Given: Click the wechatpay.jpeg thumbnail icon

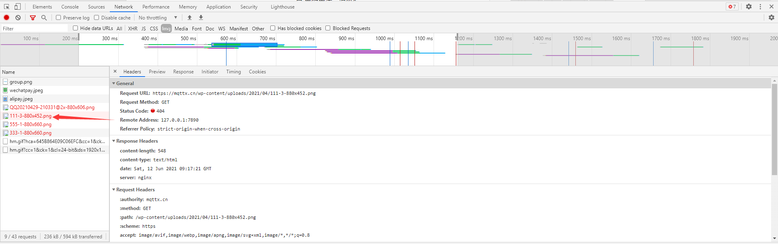Looking at the screenshot, I should click(5, 90).
